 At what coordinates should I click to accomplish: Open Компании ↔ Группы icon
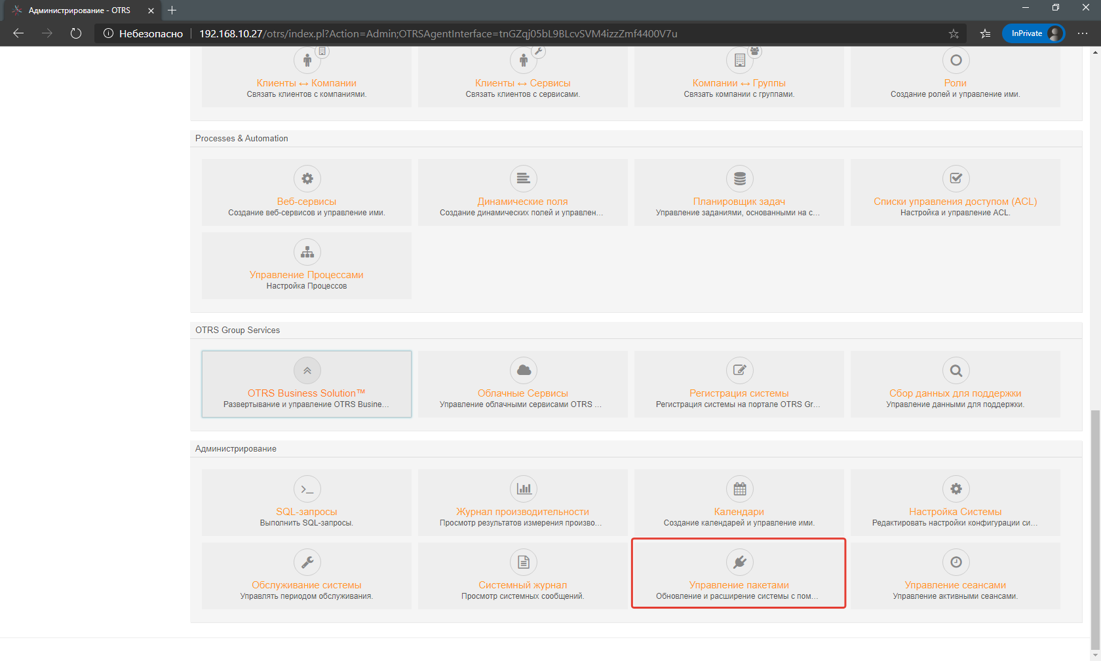pos(740,60)
